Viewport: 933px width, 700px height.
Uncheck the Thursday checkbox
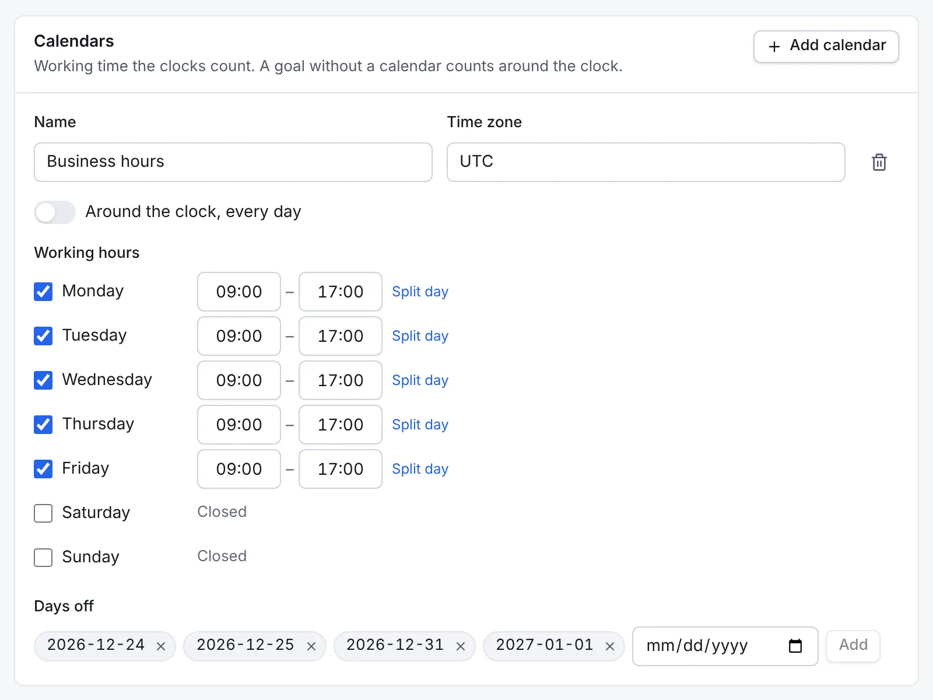(x=43, y=425)
